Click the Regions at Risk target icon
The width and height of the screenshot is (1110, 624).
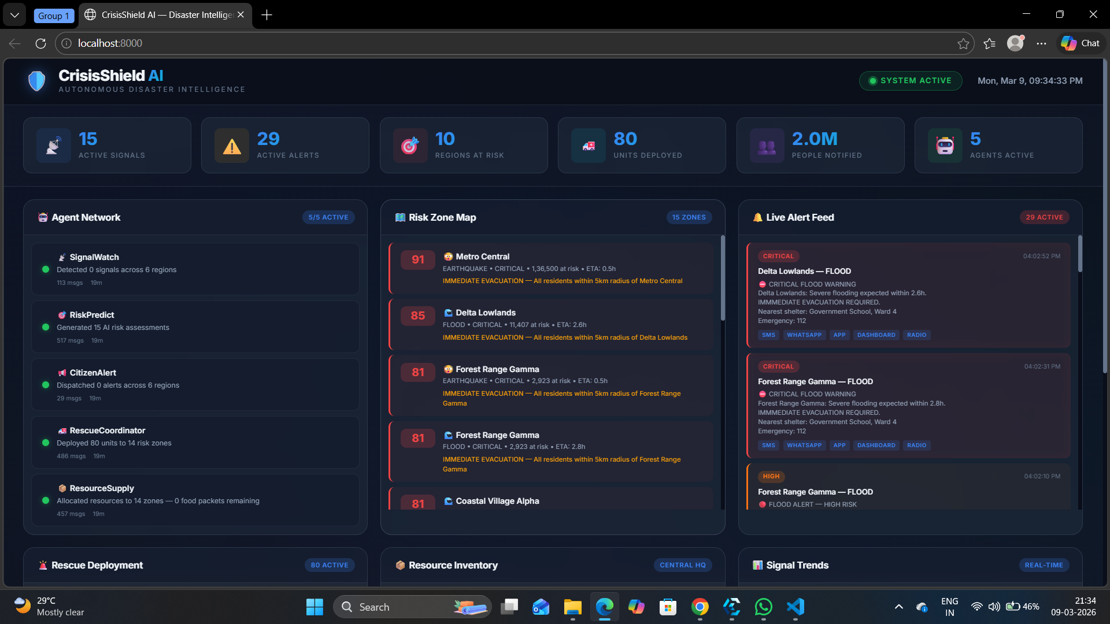(x=410, y=146)
